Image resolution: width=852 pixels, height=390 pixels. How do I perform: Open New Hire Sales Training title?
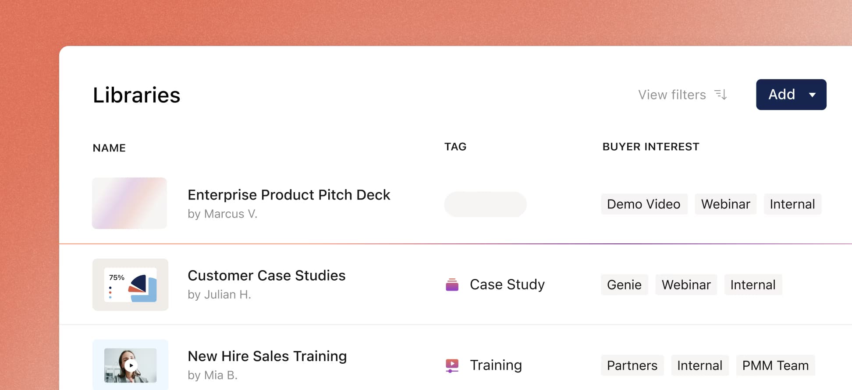coord(267,356)
